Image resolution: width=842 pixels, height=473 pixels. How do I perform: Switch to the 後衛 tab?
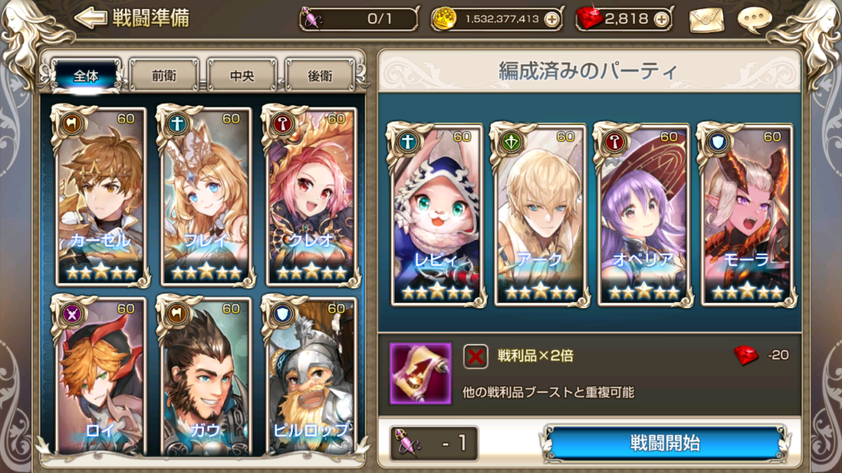pos(320,76)
